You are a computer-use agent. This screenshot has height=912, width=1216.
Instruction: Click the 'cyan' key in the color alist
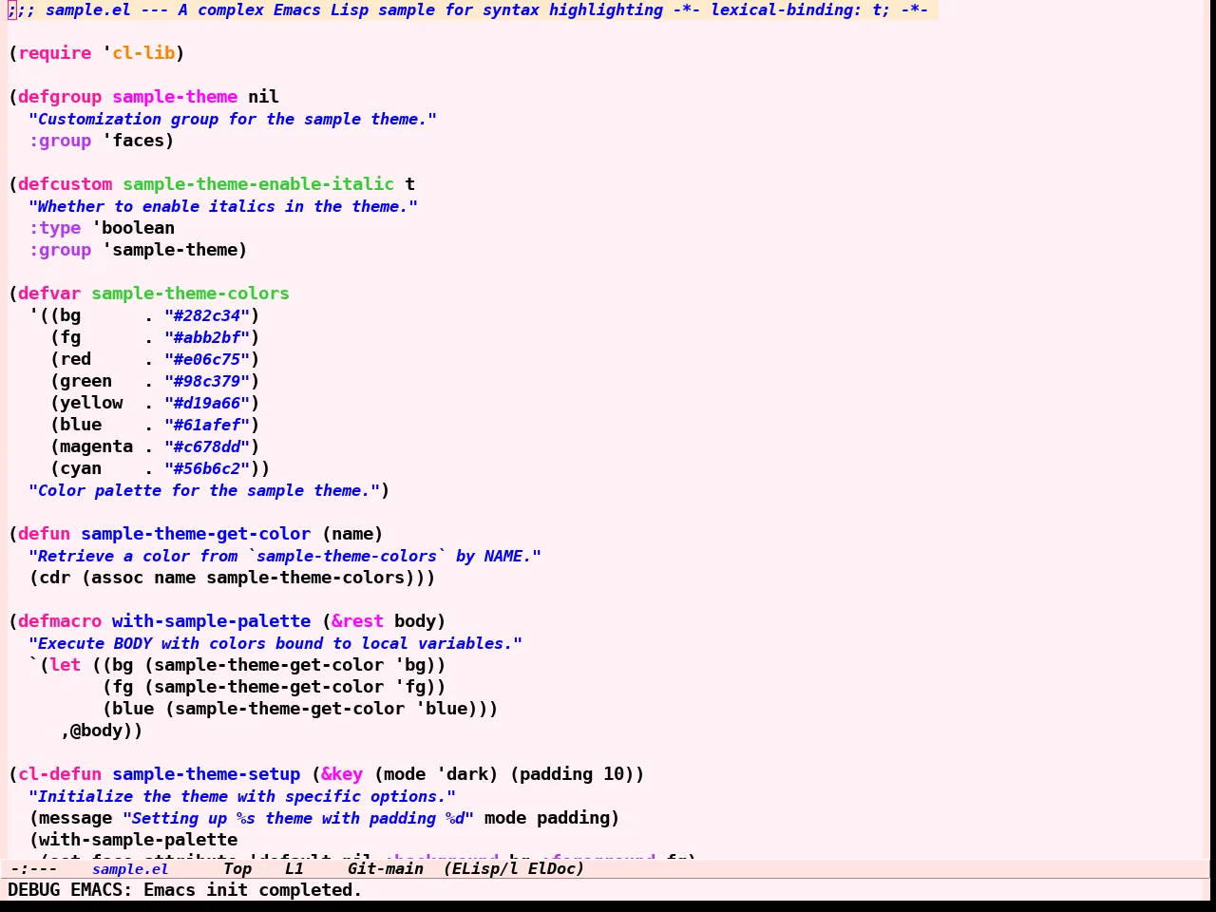tap(81, 468)
